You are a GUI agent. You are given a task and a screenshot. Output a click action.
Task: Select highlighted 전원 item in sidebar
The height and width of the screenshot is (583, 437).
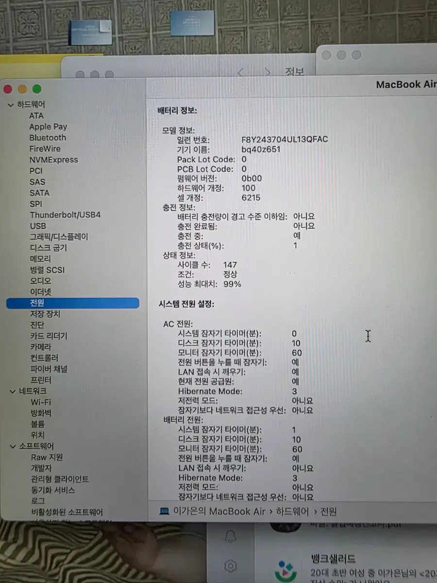[x=73, y=303]
